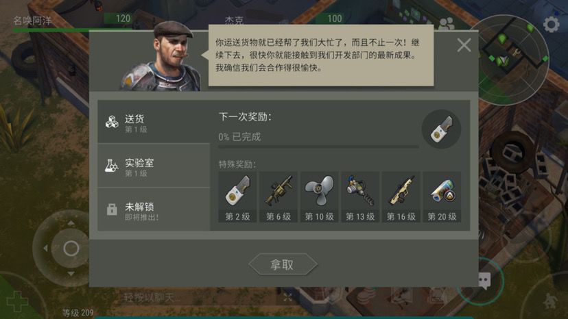The width and height of the screenshot is (568, 319).
Task: Select the locked 未解锁 tab
Action: [x=154, y=209]
